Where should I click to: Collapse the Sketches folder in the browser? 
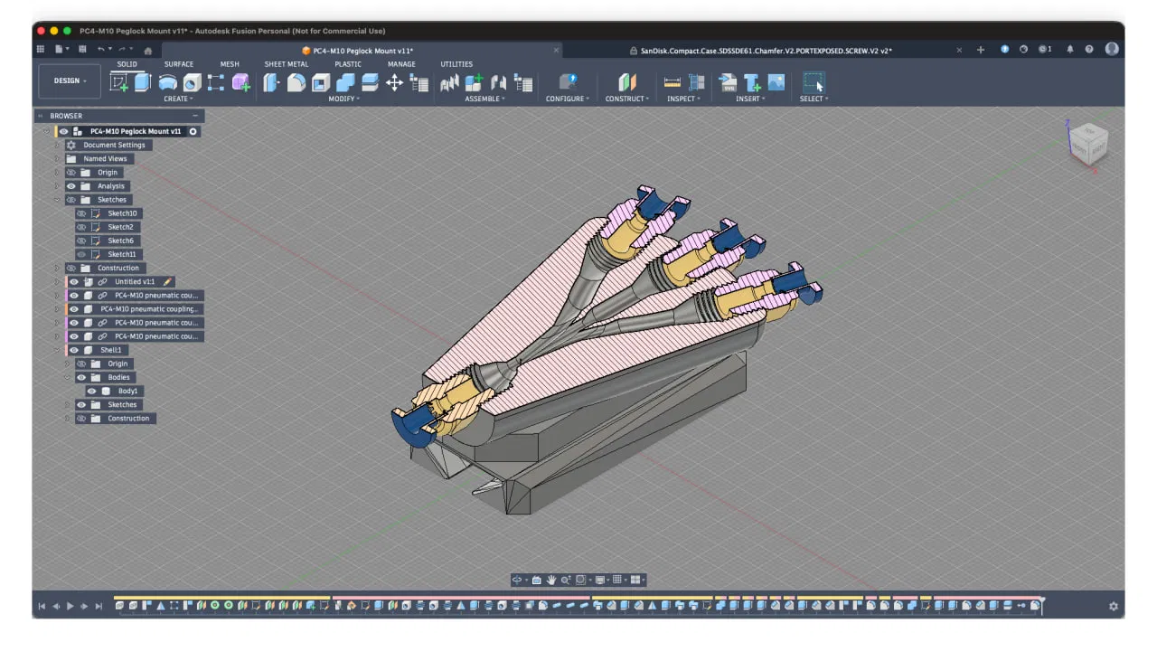pos(56,200)
